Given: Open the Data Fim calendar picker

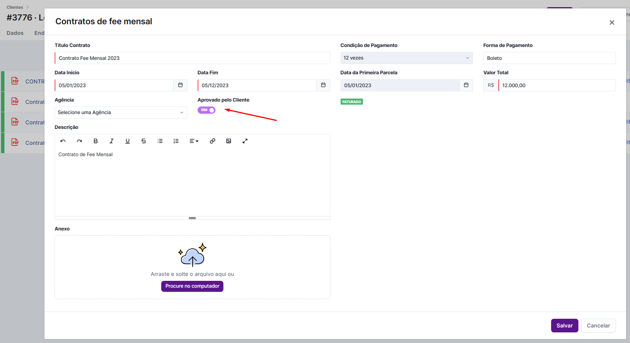Looking at the screenshot, I should 323,85.
